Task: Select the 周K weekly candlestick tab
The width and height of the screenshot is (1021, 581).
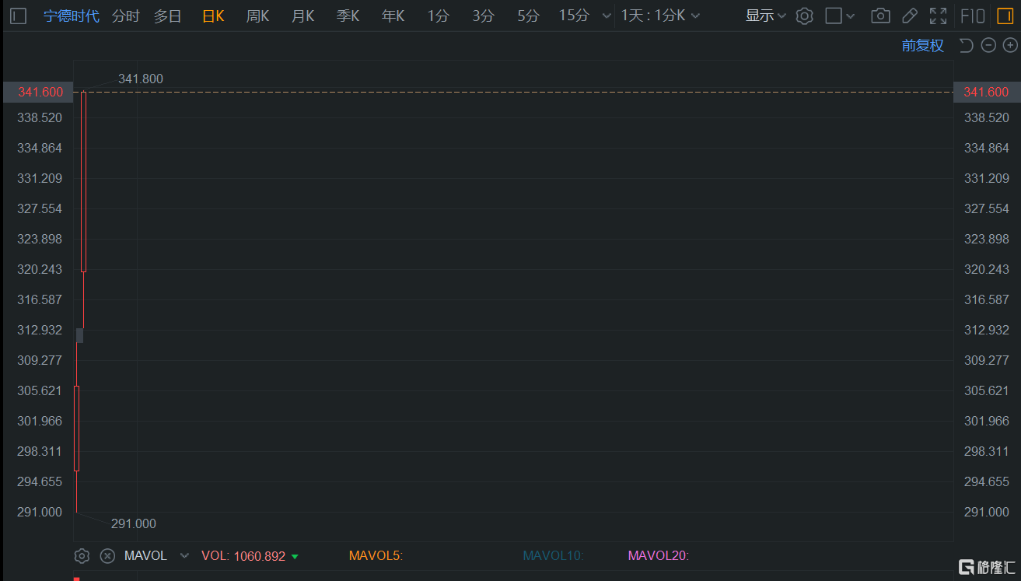Action: (x=257, y=16)
